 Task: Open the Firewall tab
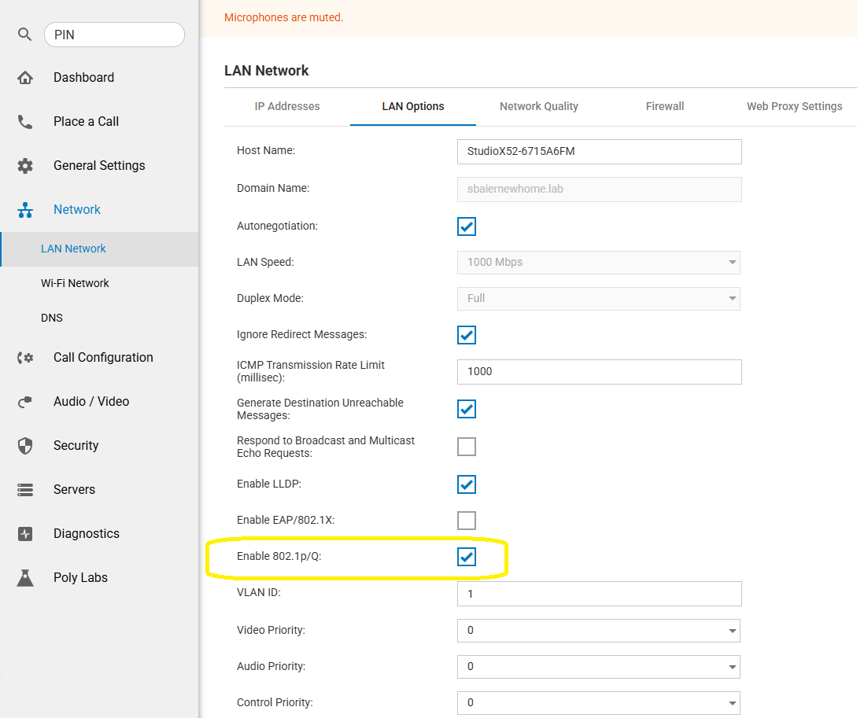(x=665, y=106)
